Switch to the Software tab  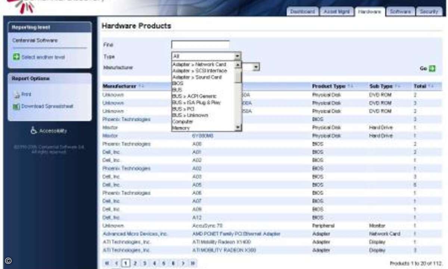400,12
